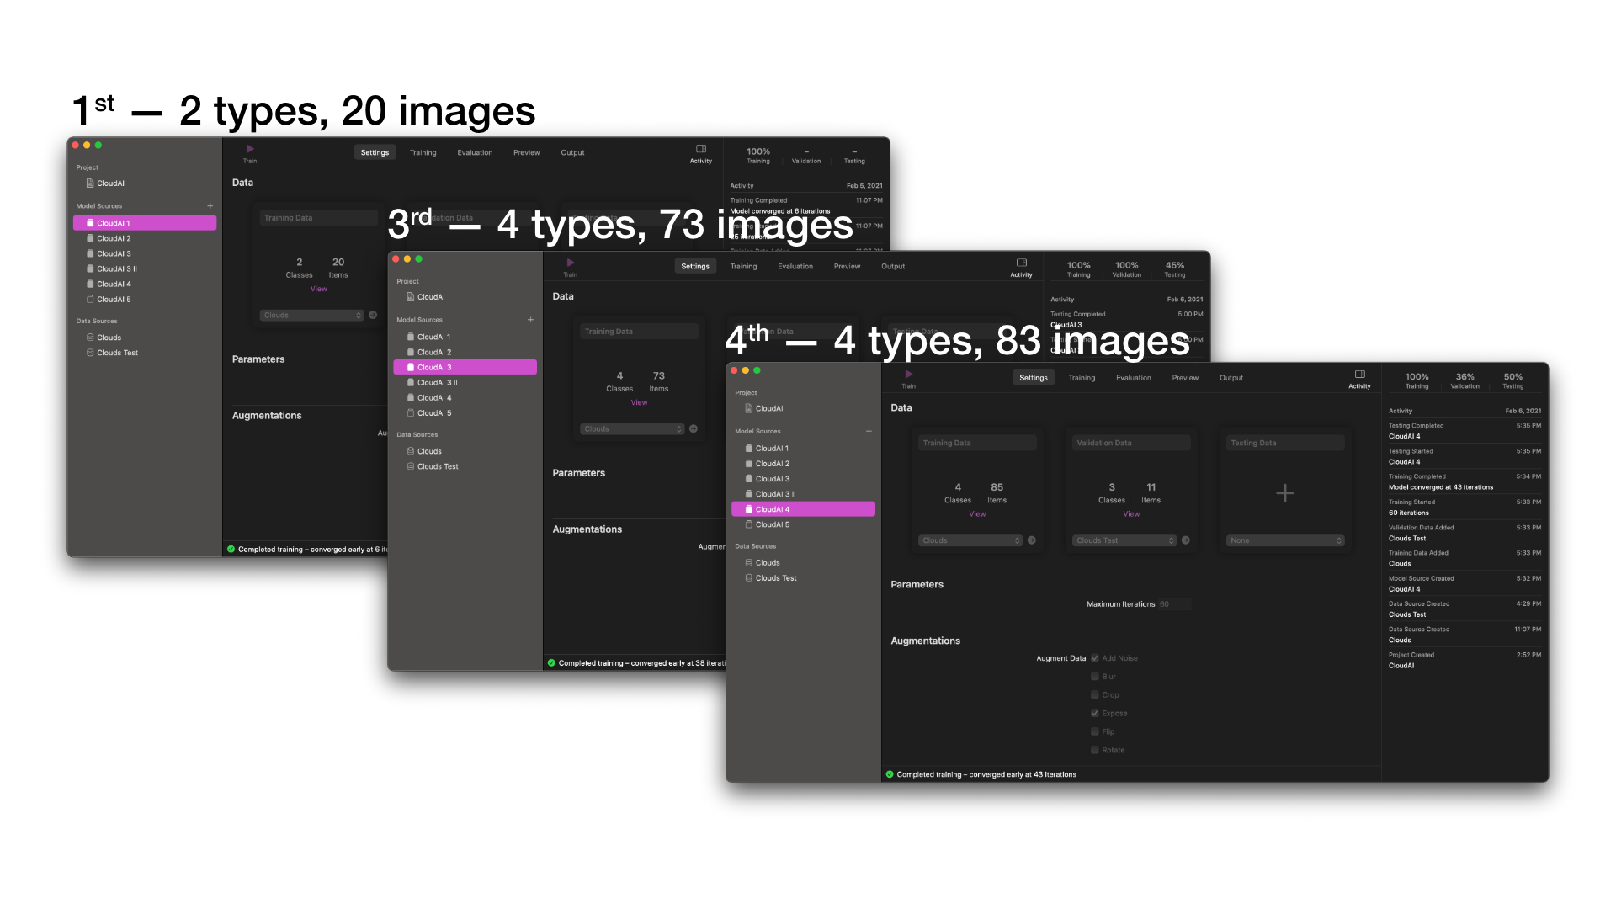
Task: Click the arrow beside Clouds in middle window
Action: (694, 429)
